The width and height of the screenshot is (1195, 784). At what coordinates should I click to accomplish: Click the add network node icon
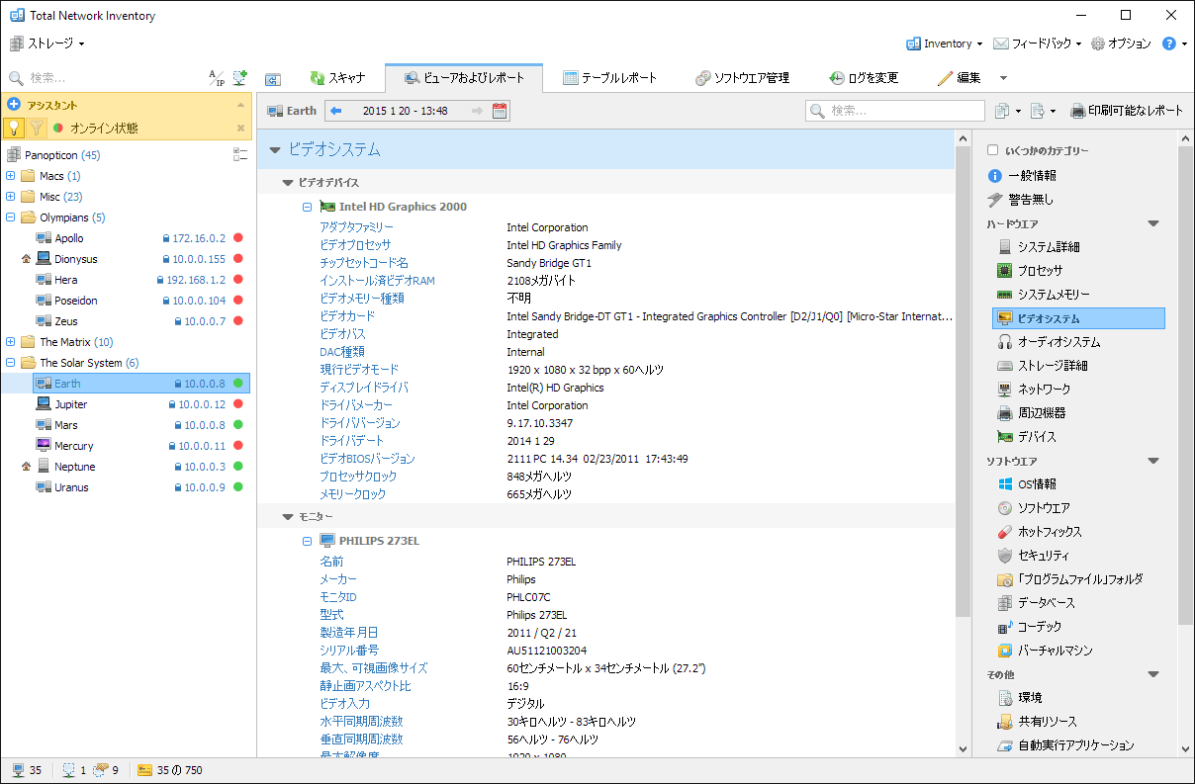(x=239, y=77)
